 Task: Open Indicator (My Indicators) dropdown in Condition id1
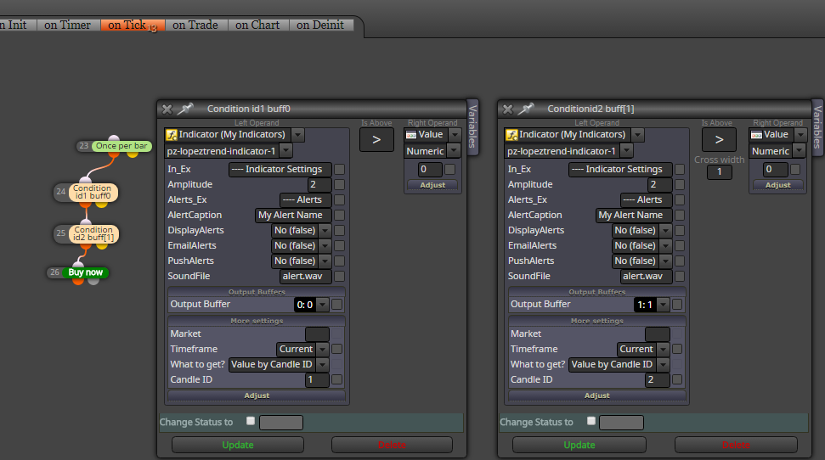click(x=298, y=135)
